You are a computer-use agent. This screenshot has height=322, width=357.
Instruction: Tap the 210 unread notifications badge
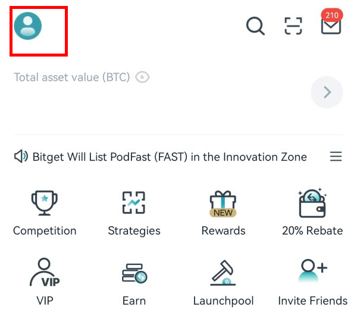[332, 15]
